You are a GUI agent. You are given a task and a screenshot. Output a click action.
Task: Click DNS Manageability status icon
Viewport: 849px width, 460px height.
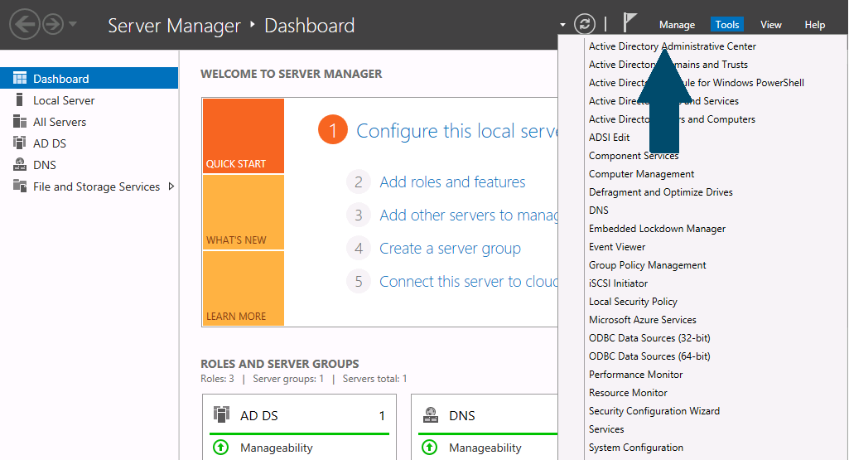(x=429, y=448)
